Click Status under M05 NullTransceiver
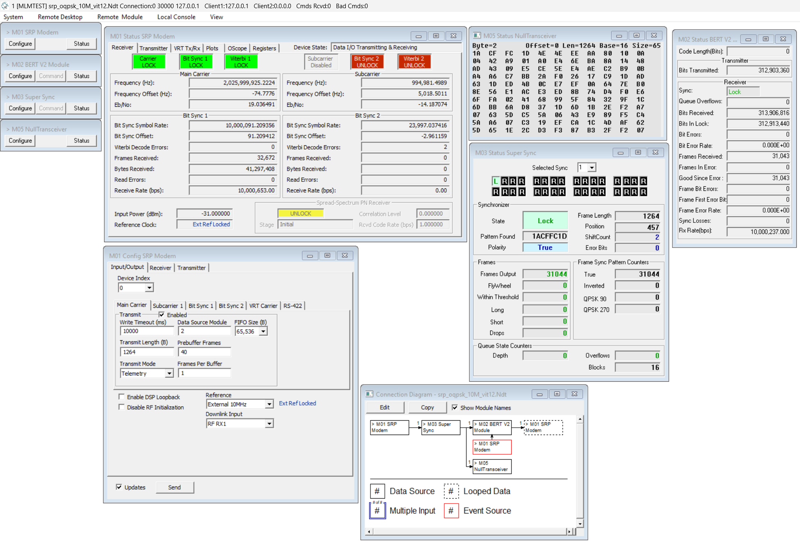800x543 pixels. click(x=81, y=140)
